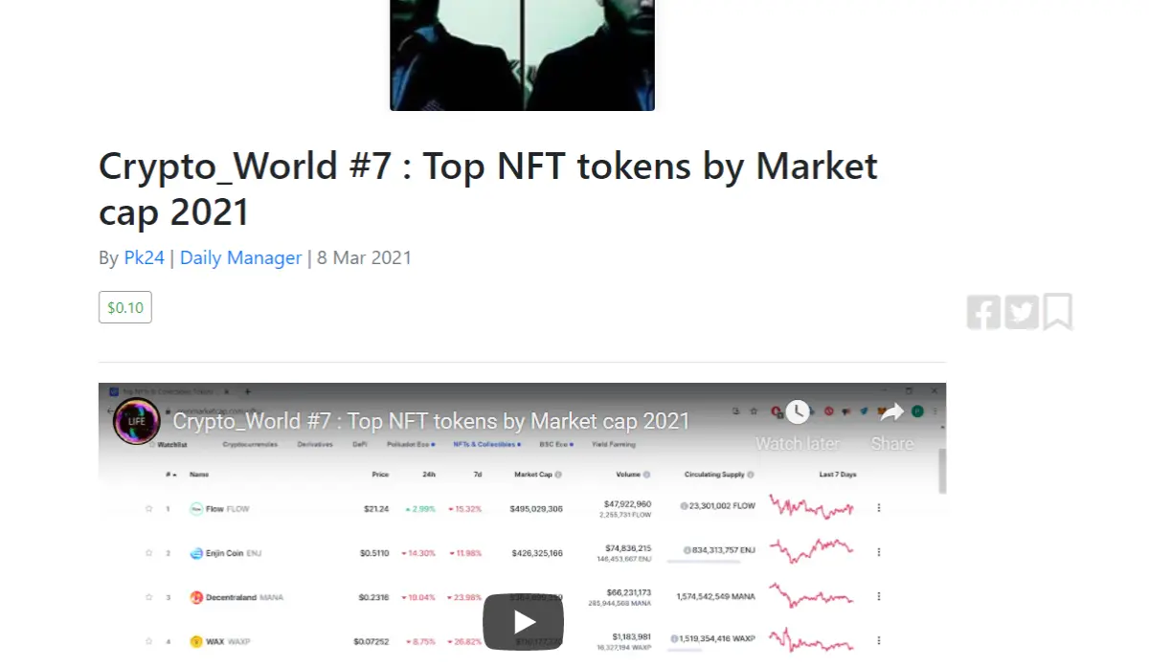1149x666 pixels.
Task: Click the star icon beside Enjin Coin
Action: pyautogui.click(x=148, y=553)
